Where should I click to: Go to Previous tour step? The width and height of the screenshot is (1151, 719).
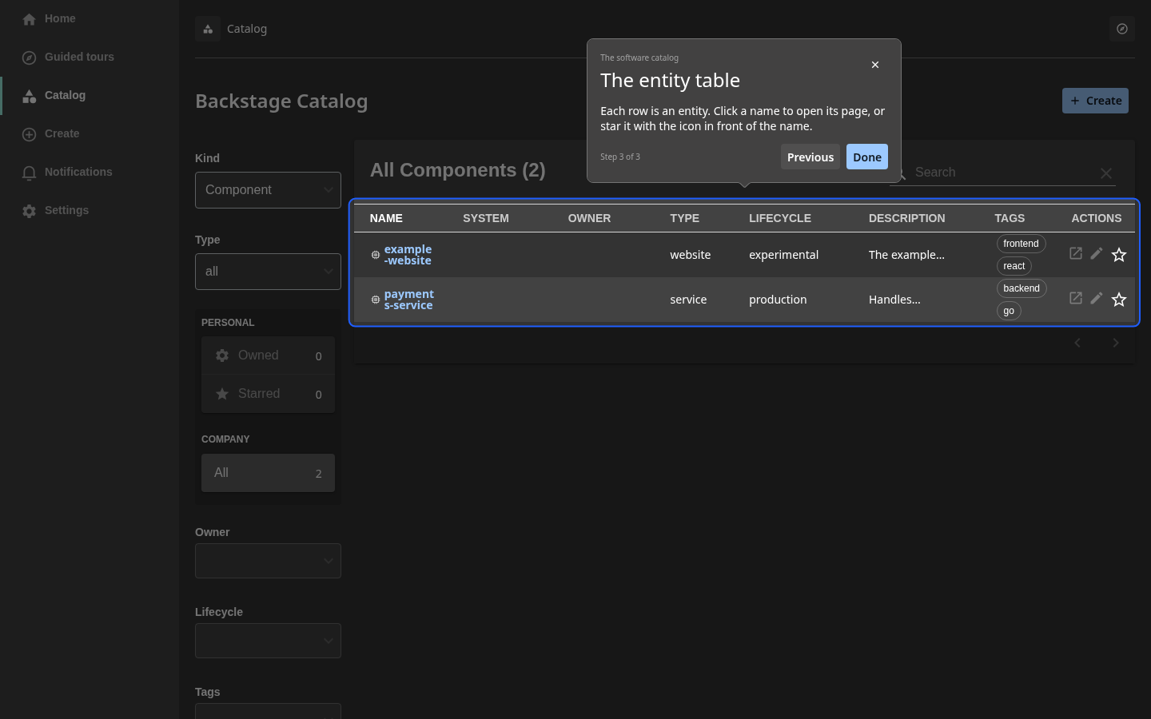click(810, 157)
